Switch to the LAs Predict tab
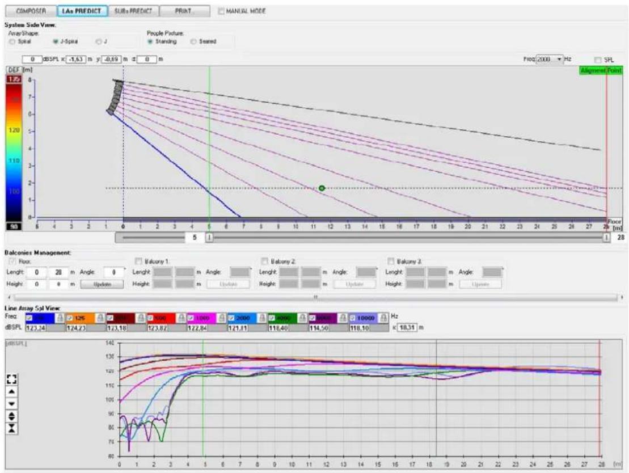629x473 pixels. (x=82, y=11)
